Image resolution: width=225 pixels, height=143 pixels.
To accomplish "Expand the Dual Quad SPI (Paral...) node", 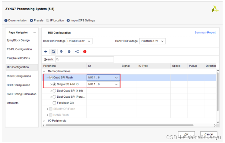I will pyautogui.click(x=51, y=97).
